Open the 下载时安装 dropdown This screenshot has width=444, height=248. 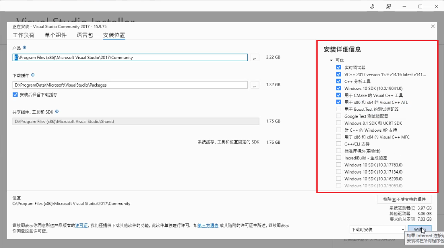(x=377, y=230)
